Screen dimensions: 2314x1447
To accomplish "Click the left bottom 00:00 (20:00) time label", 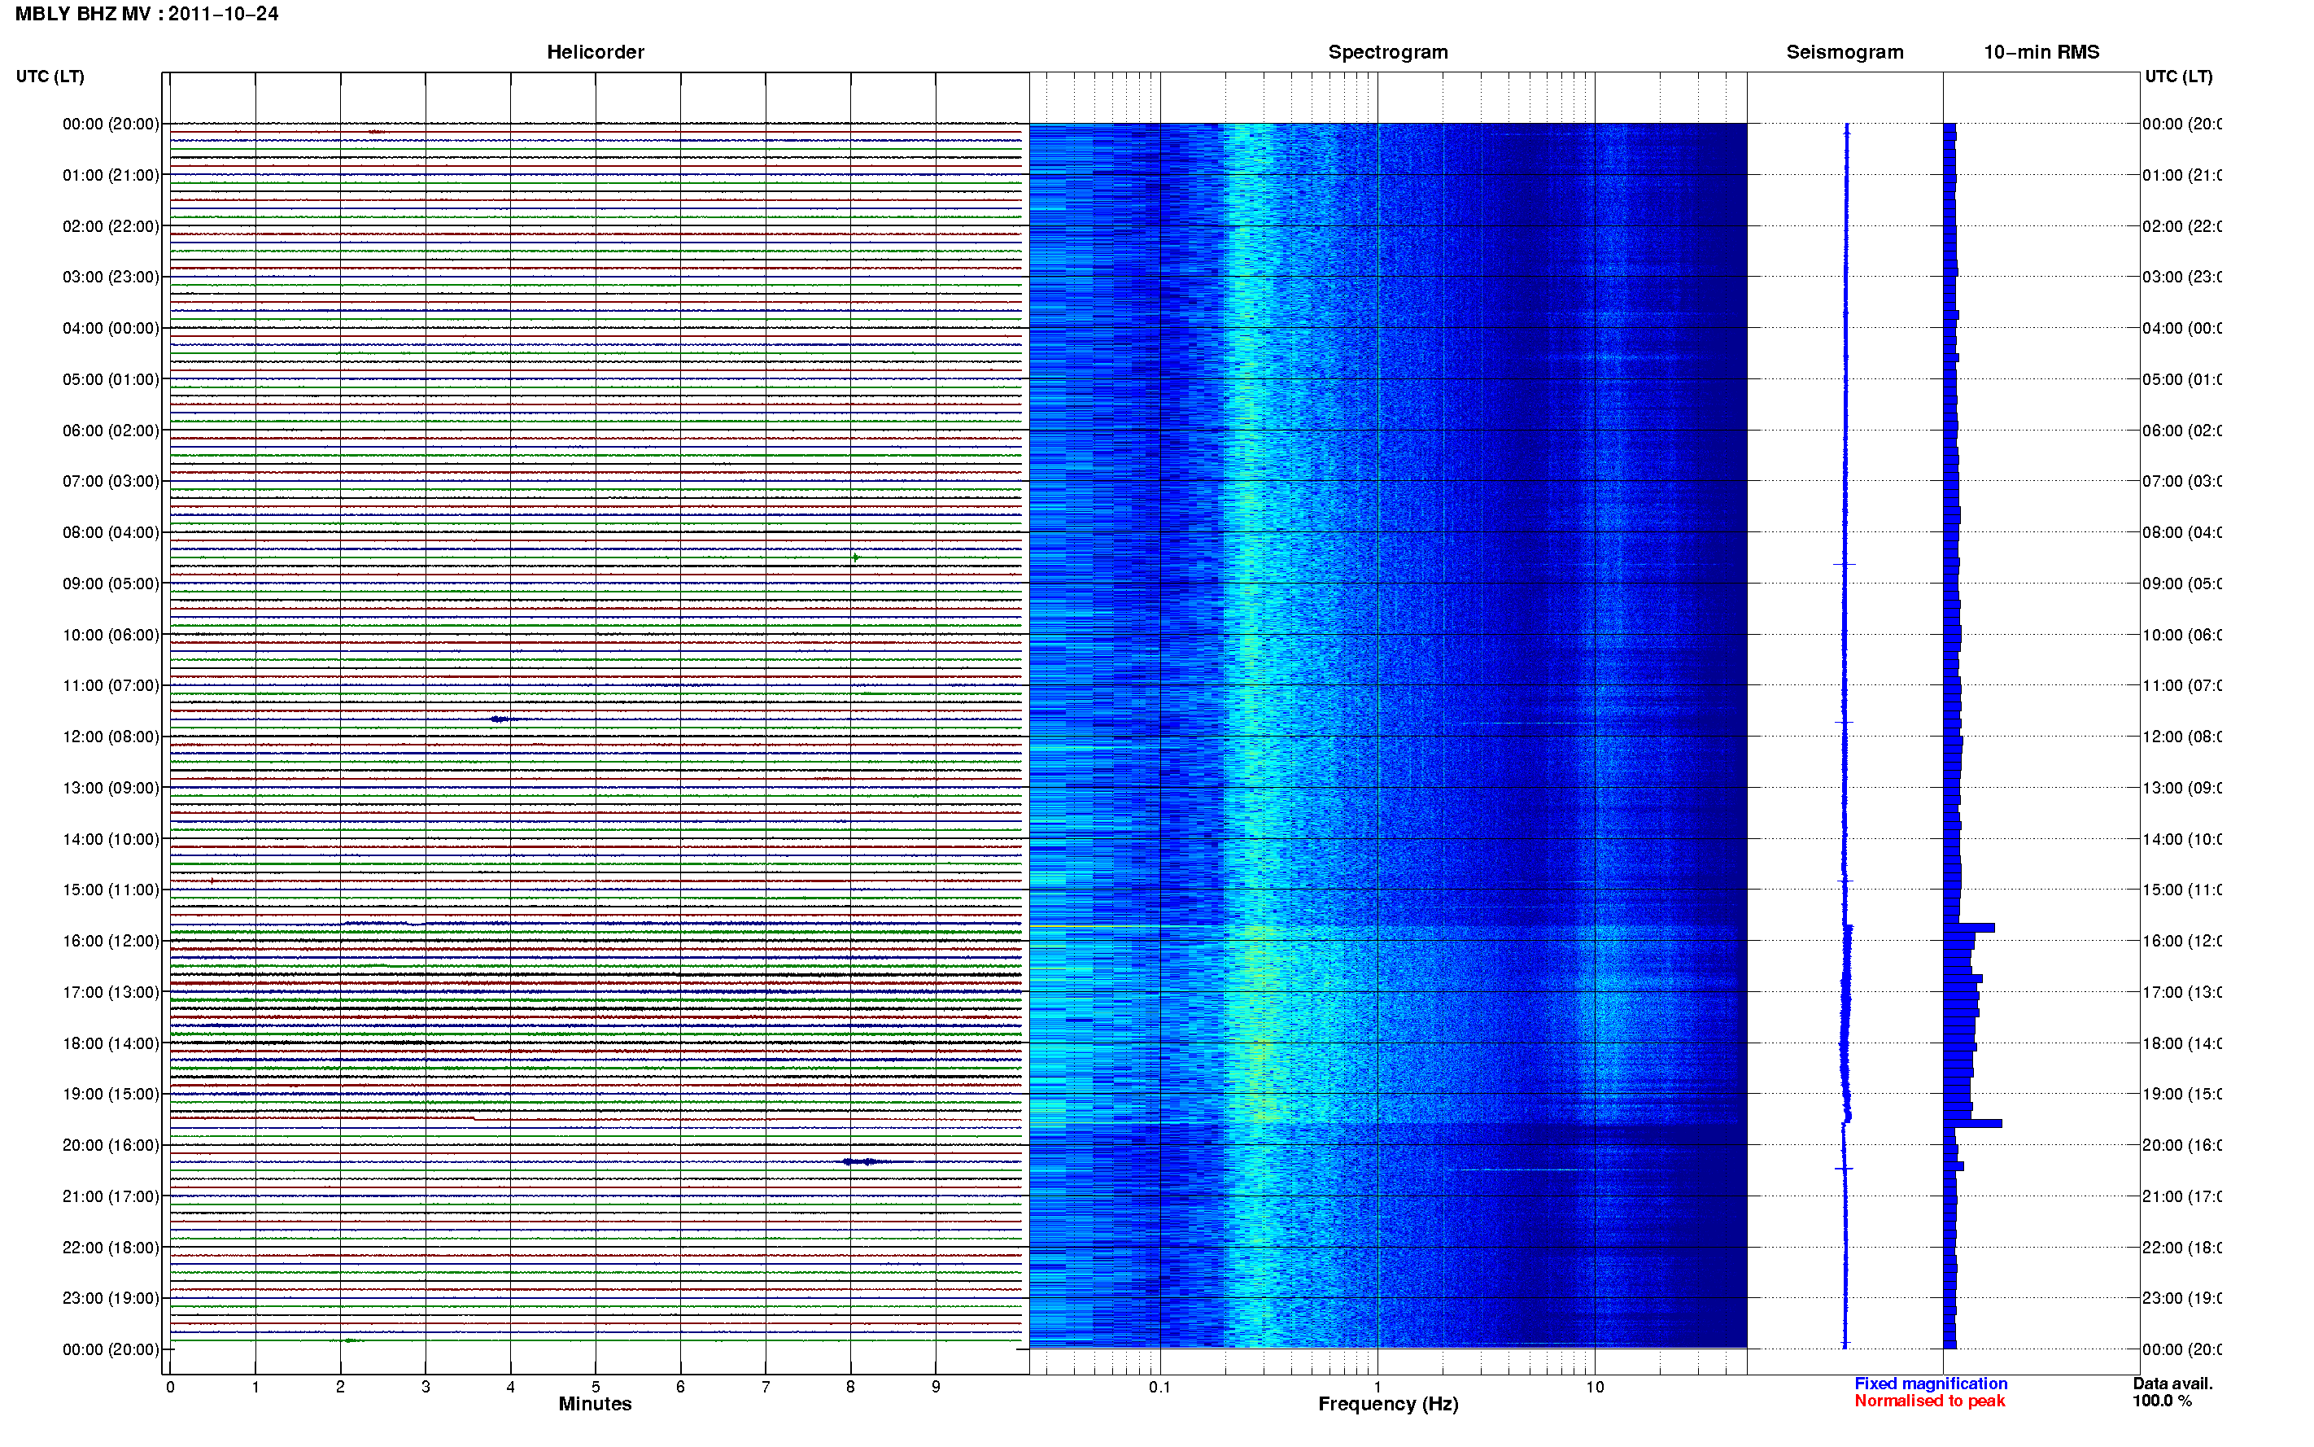I will click(x=111, y=1349).
